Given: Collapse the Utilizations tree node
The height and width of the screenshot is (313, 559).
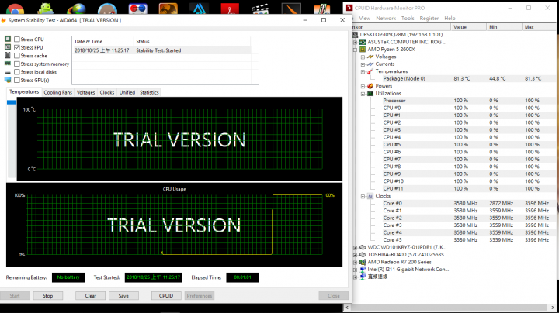Looking at the screenshot, I should (363, 94).
